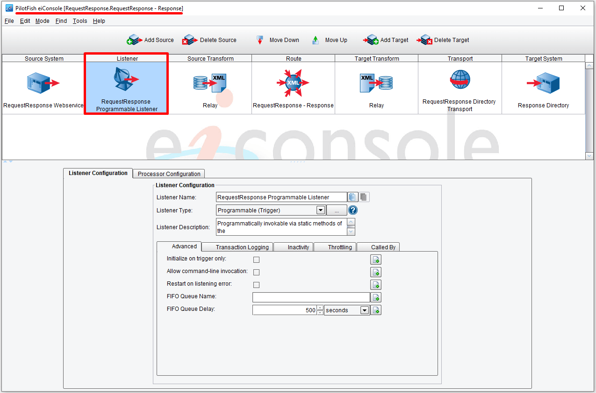
Task: Click the FIFO Queue Delay value field
Action: click(x=285, y=310)
